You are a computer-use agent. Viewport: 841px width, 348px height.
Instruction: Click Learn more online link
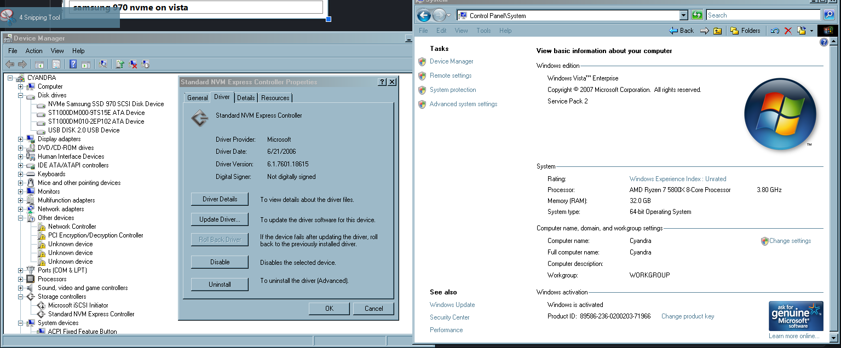[x=794, y=336]
